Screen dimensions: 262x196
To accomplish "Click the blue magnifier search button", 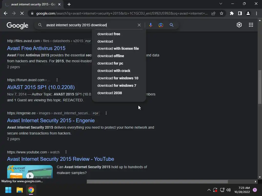I will pyautogui.click(x=171, y=25).
